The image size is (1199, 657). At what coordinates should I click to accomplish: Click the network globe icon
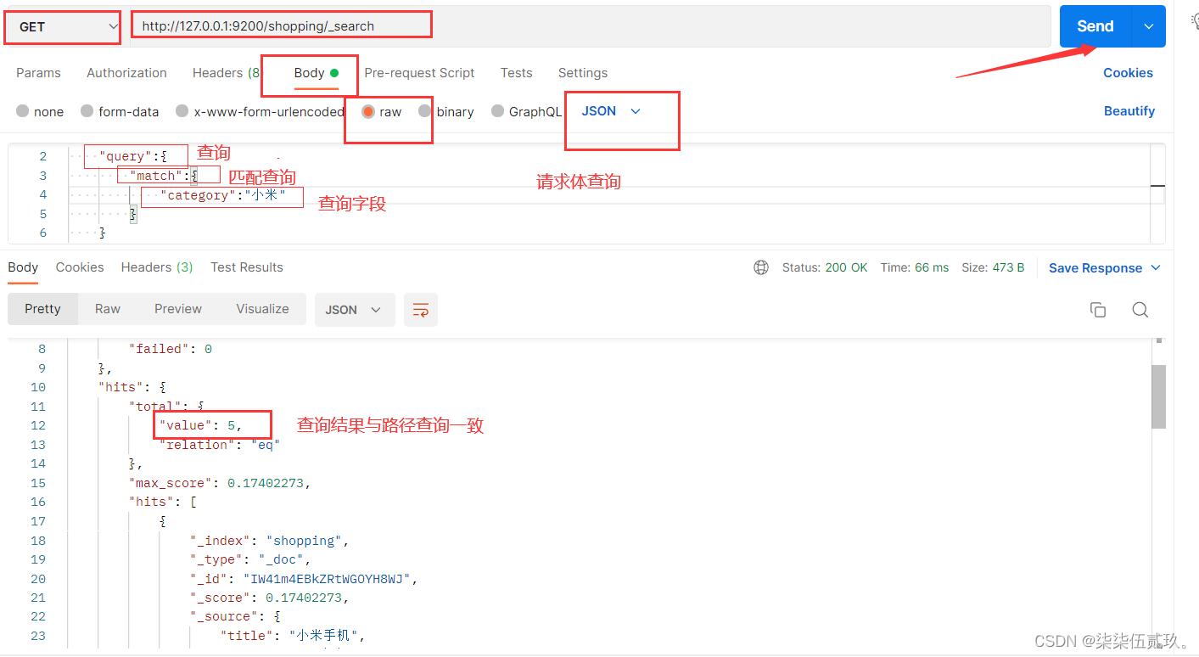pos(761,267)
